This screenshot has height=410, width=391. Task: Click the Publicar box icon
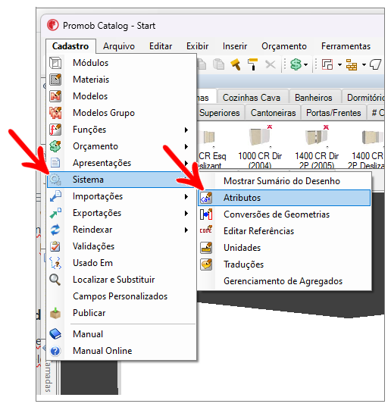click(55, 313)
